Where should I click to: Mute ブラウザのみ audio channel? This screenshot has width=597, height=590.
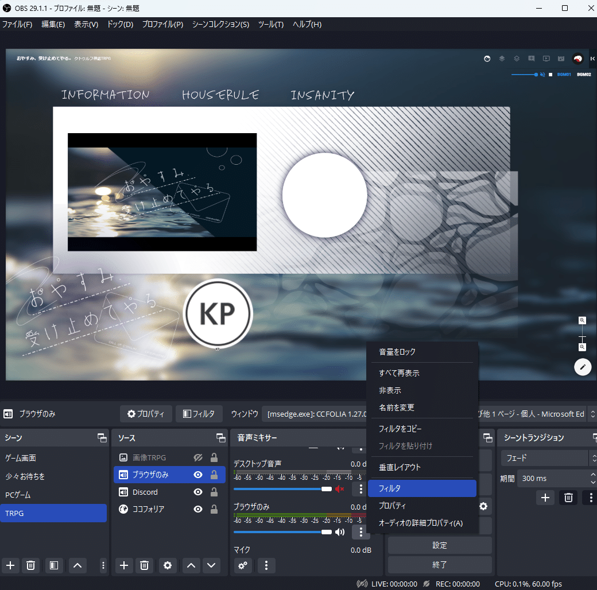click(x=340, y=532)
